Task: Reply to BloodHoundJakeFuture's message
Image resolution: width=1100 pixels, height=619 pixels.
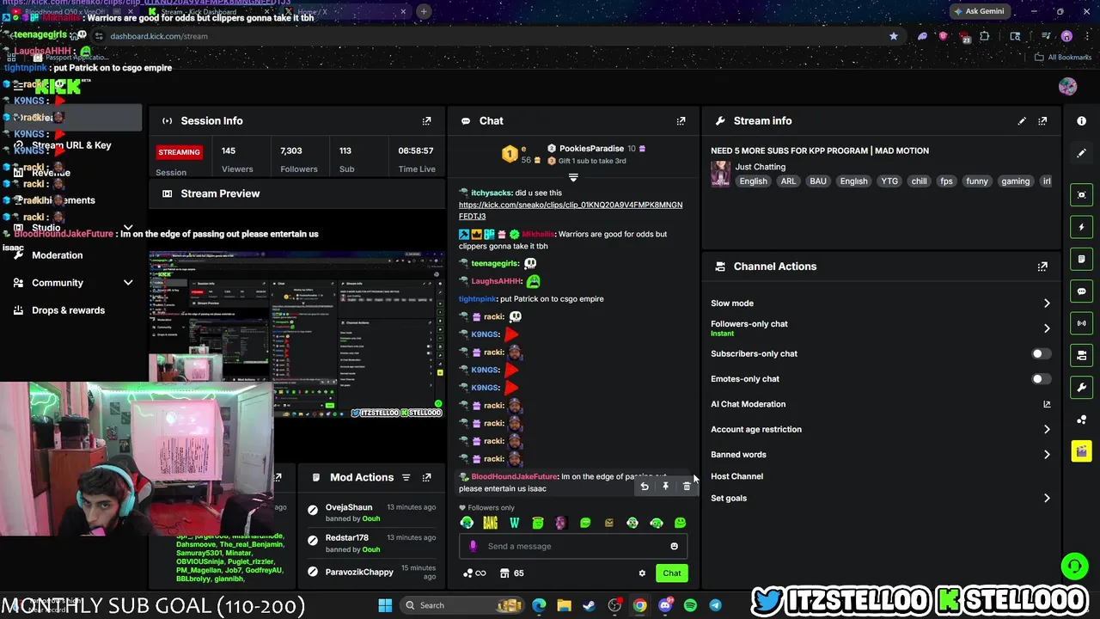Action: [645, 487]
